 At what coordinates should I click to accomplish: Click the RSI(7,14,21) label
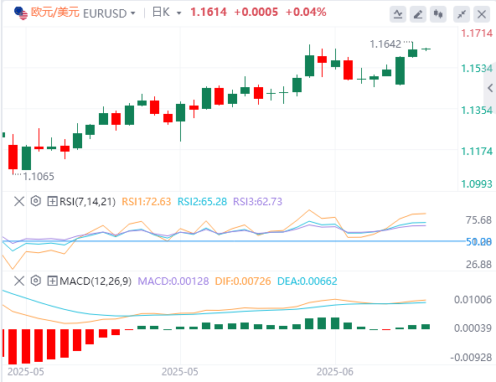click(88, 201)
